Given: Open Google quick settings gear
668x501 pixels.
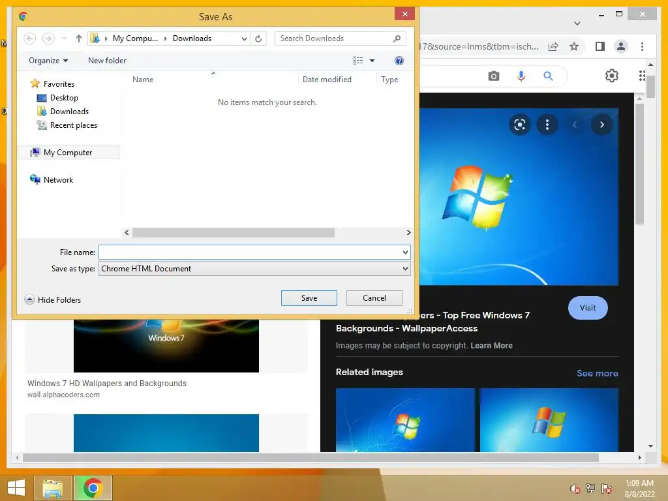Looking at the screenshot, I should click(x=611, y=76).
